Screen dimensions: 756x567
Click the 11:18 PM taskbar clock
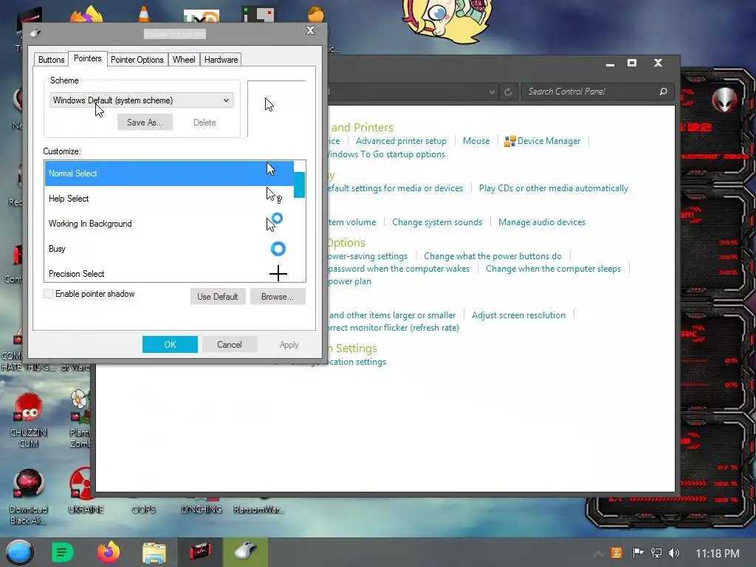pos(717,553)
